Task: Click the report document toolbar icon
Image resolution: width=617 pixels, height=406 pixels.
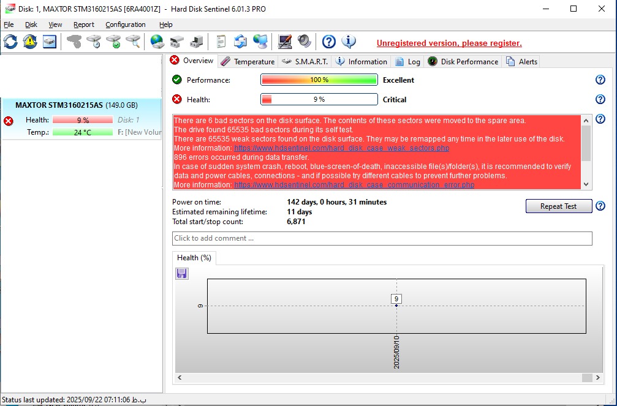Action: point(221,42)
